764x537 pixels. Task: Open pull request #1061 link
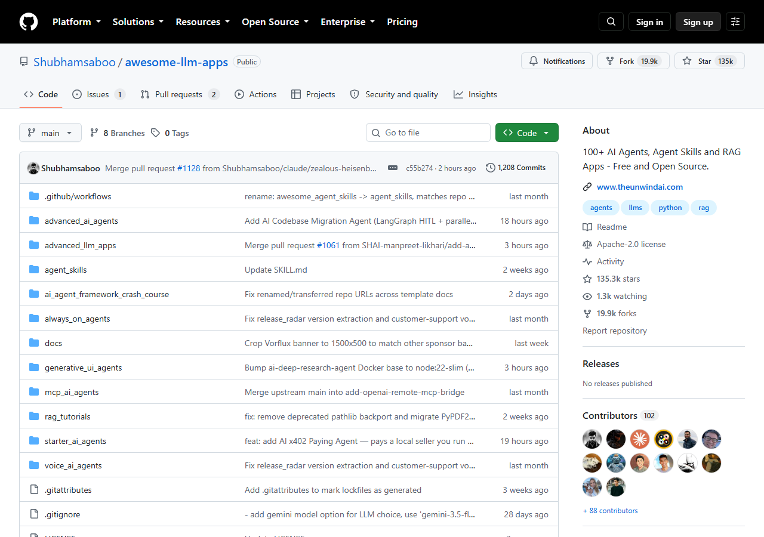pos(328,245)
